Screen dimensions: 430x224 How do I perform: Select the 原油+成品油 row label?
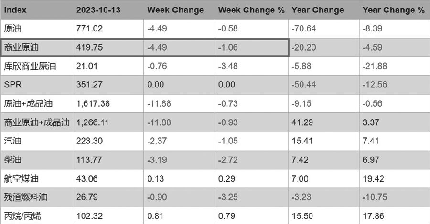tap(26, 104)
